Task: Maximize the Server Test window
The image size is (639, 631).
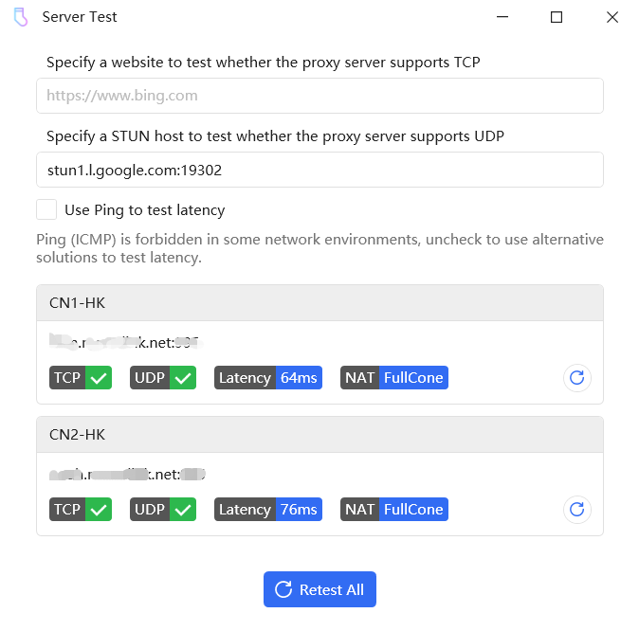Action: (557, 17)
